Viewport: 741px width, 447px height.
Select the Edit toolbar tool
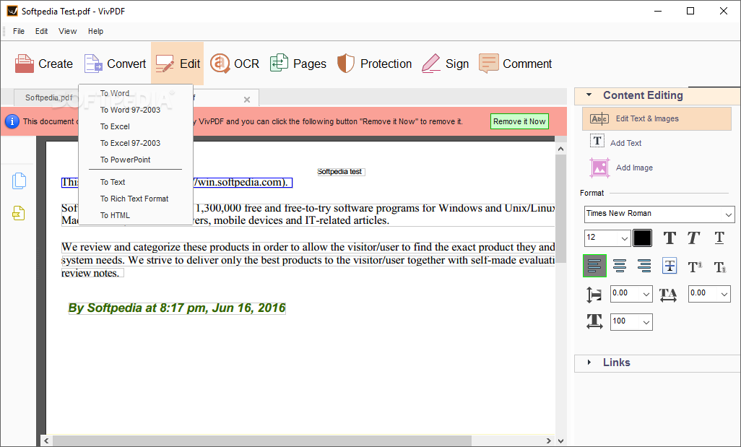click(x=177, y=64)
